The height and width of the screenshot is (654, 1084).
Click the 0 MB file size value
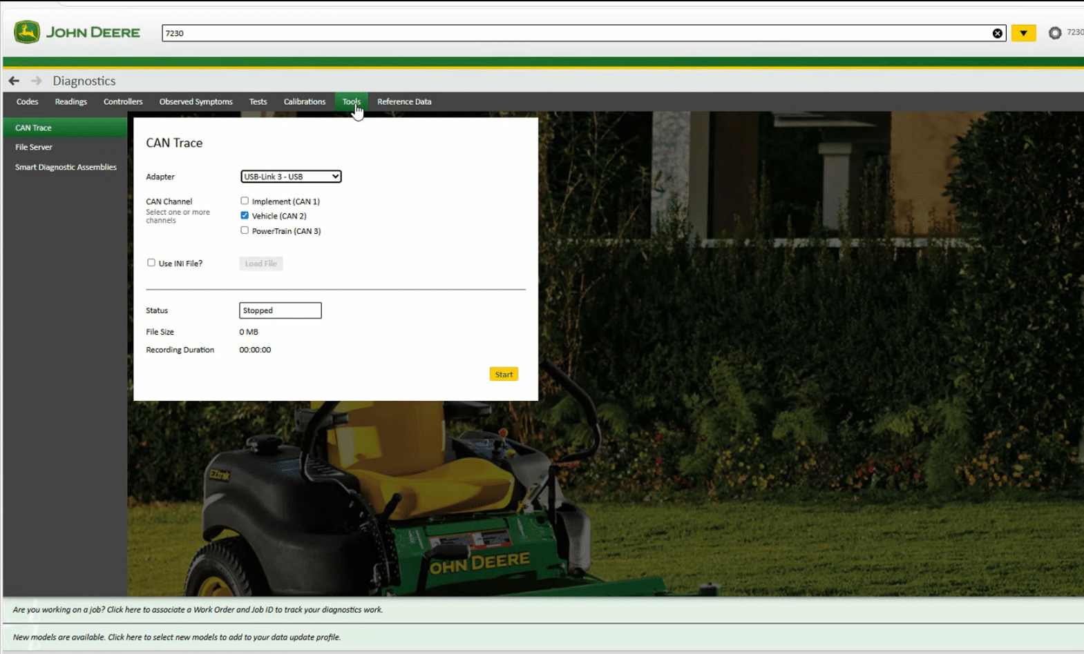tap(249, 332)
